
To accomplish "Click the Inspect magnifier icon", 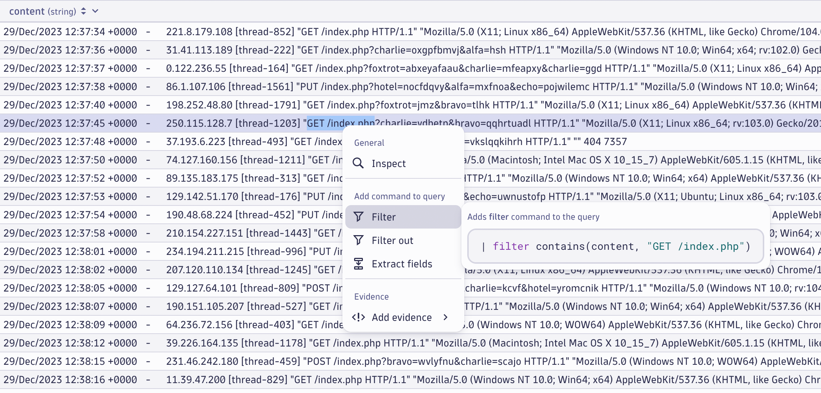I will (x=359, y=163).
